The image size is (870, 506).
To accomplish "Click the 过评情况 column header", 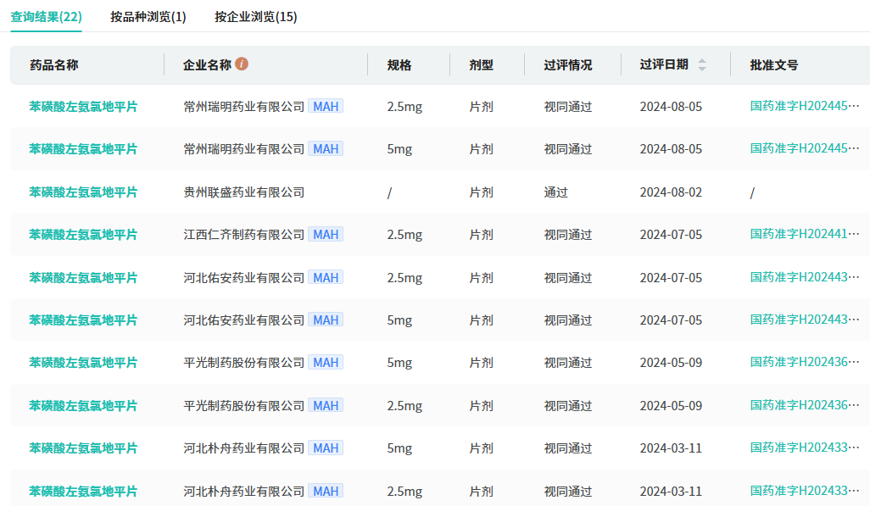I will [x=567, y=65].
